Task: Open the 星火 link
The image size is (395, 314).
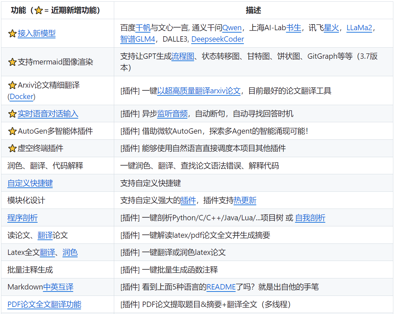Action: 331,28
